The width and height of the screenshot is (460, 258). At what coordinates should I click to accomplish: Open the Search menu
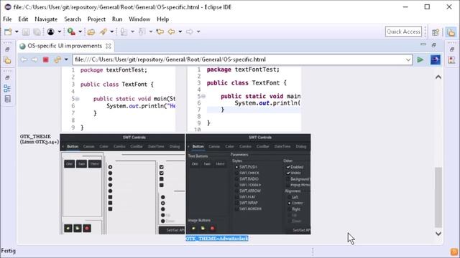(x=73, y=19)
